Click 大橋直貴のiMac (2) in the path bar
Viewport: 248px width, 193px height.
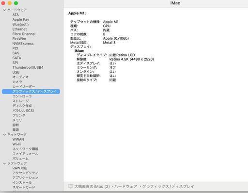click(92, 186)
